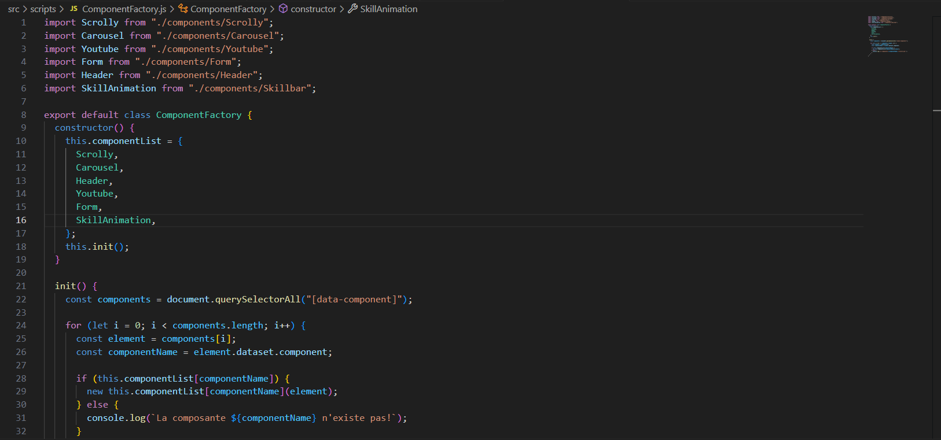Click the for keyword on line 24
Screen dimensions: 941x440
tap(73, 326)
